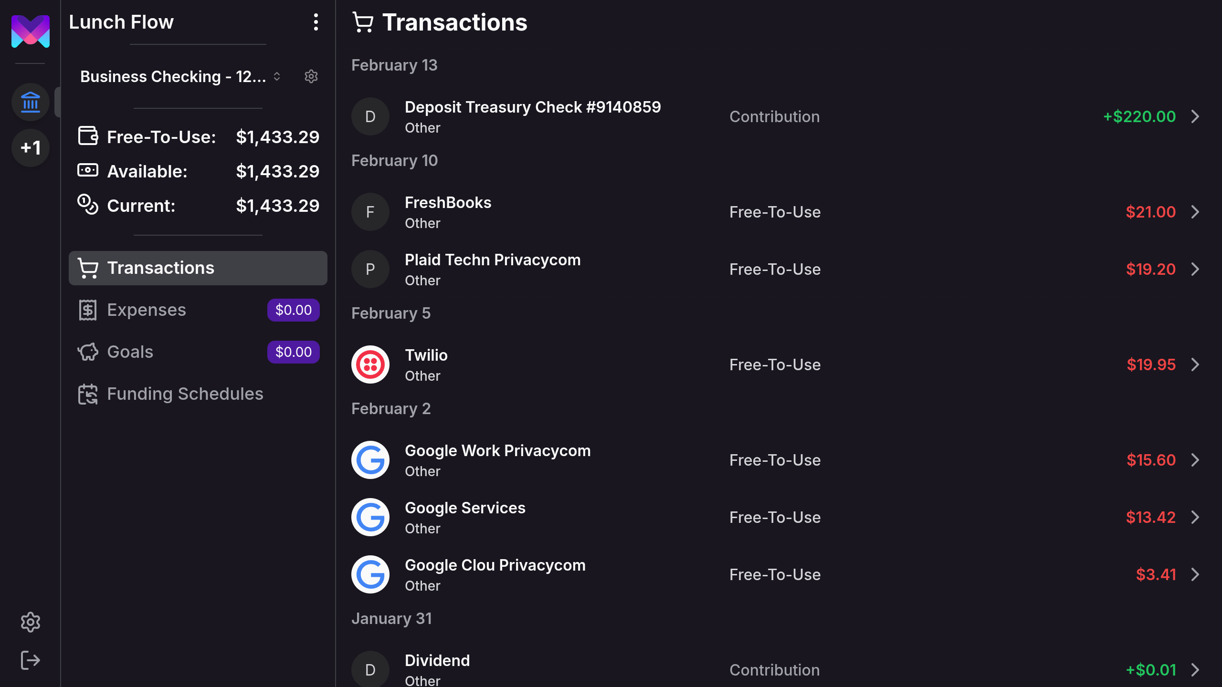Expand Google Clou Privacycom transaction chevron
The width and height of the screenshot is (1222, 687).
click(1195, 574)
